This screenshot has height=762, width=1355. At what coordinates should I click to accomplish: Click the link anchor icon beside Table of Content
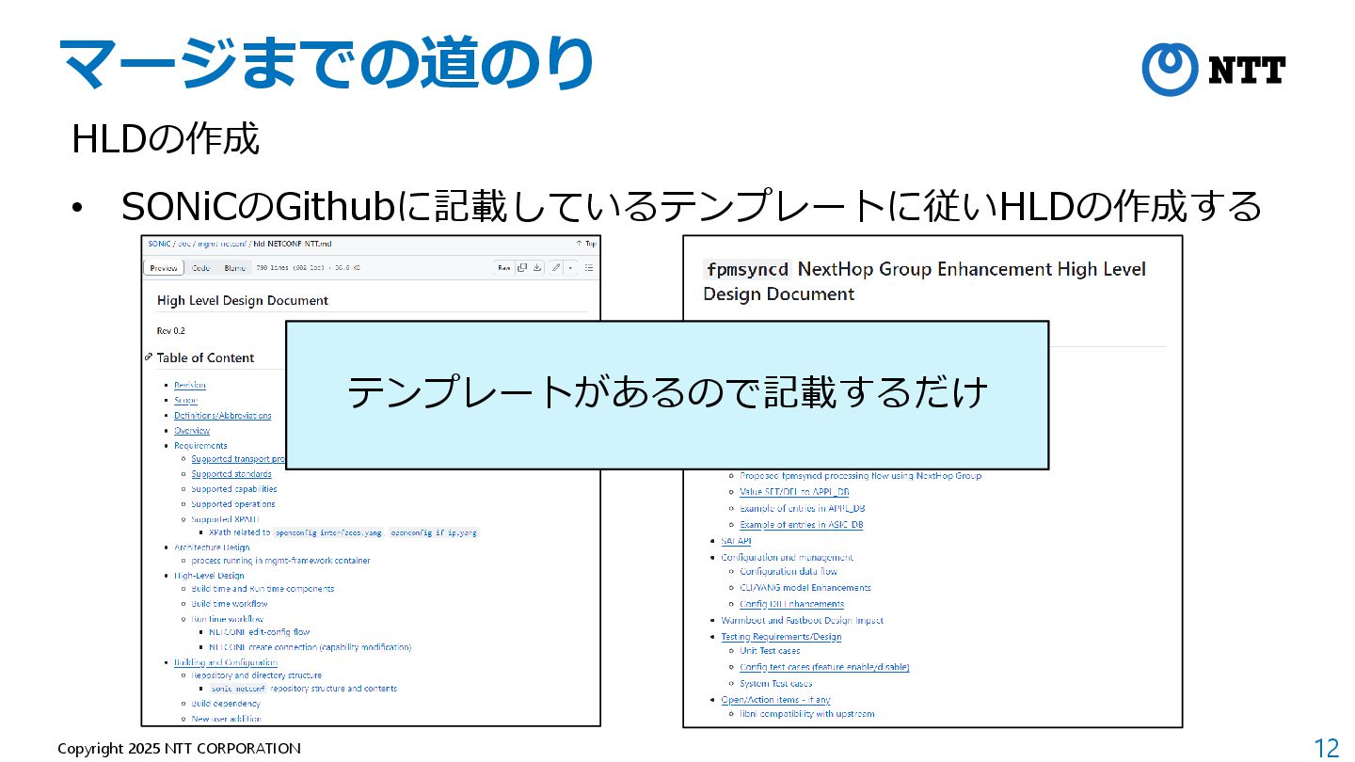point(149,357)
